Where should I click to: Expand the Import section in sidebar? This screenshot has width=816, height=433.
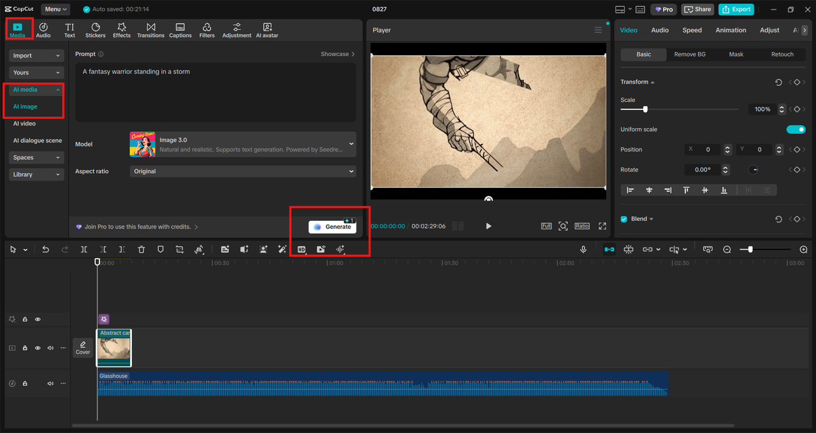(x=36, y=56)
